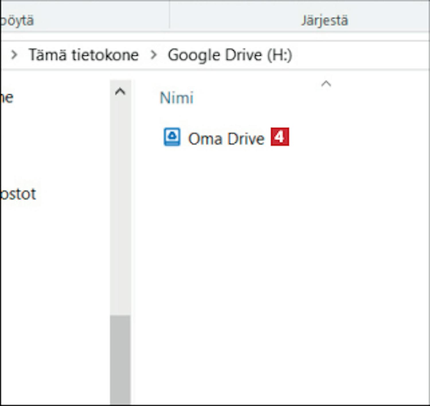Click the sort arrow above the Nimi column
Image resolution: width=430 pixels, height=406 pixels.
(326, 84)
